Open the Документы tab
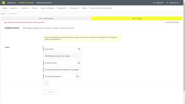 (x=14, y=8)
